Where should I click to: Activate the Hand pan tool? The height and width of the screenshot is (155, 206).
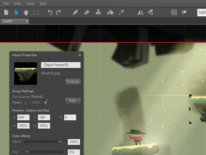pos(26,12)
